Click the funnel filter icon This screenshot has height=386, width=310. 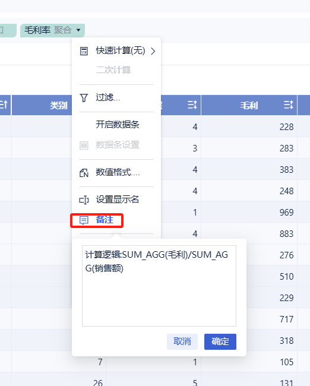coord(84,98)
